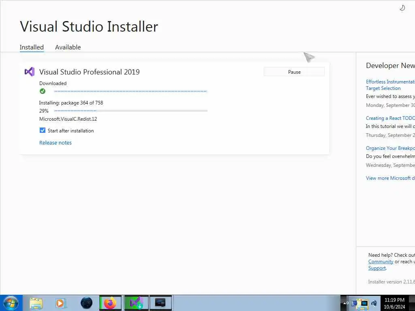The image size is (415, 311).
Task: Uncheck Start after installation checkbox
Action: point(42,130)
